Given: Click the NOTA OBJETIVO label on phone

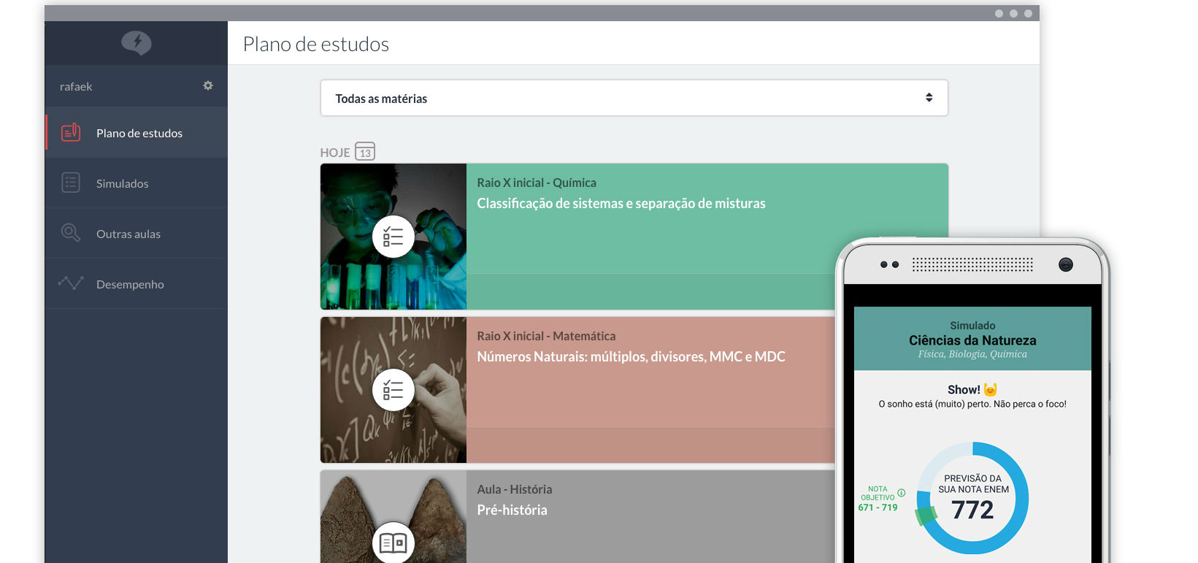Looking at the screenshot, I should 878,494.
